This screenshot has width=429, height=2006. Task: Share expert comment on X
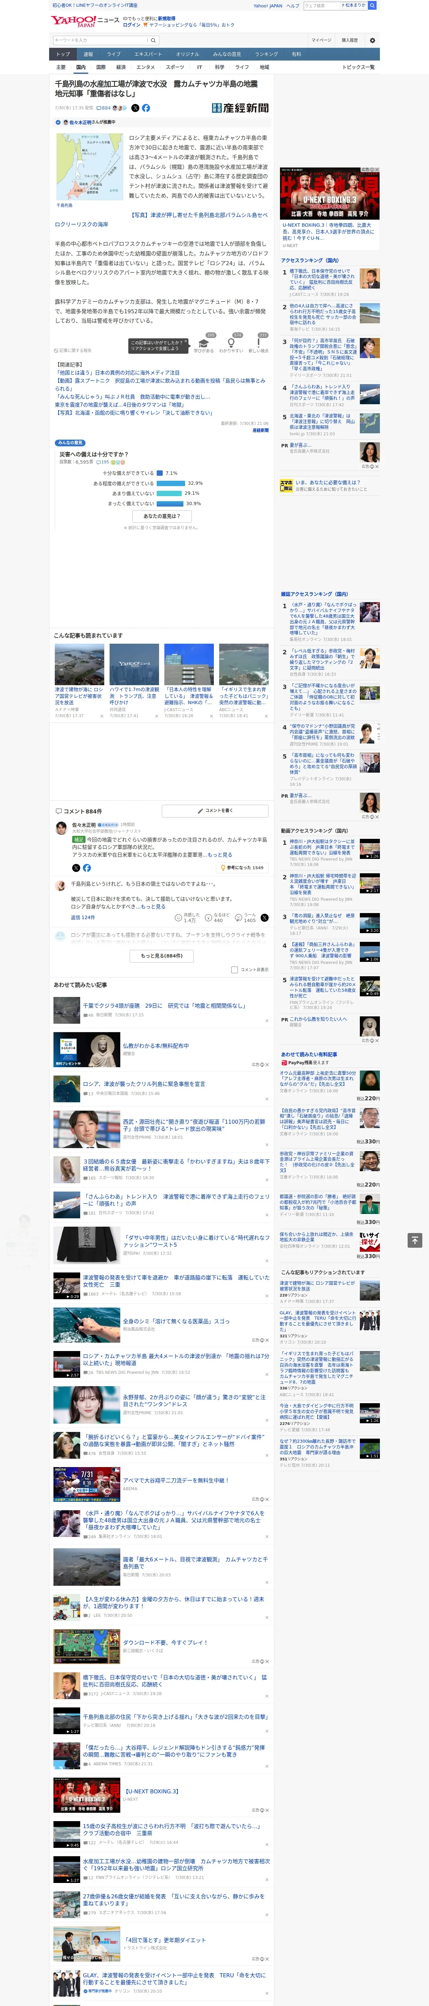pos(76,868)
